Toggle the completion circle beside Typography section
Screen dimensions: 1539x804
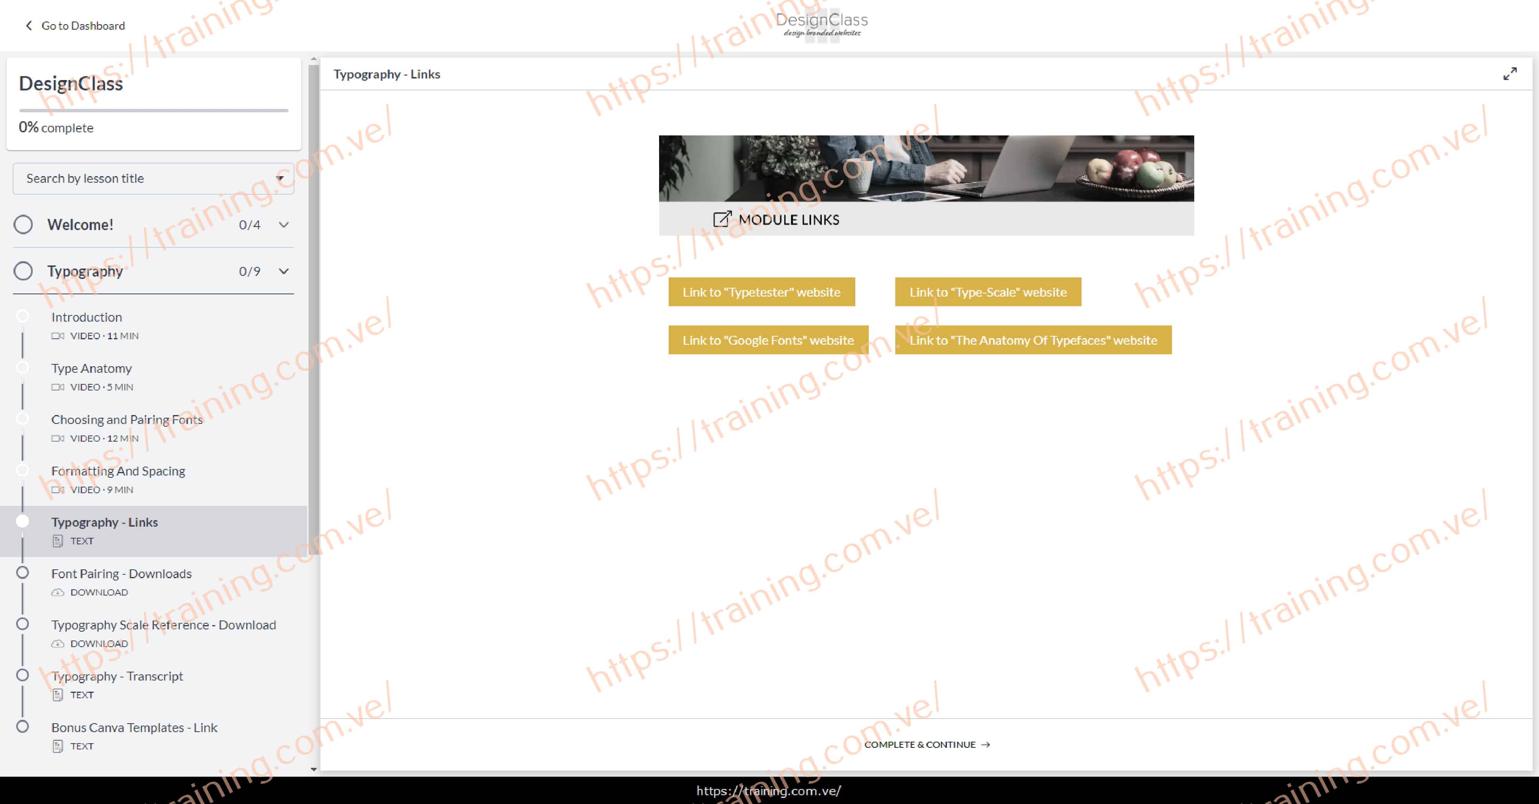(x=23, y=270)
